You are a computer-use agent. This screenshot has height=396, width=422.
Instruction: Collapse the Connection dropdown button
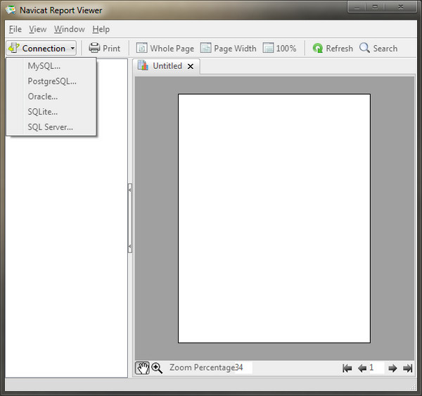tap(41, 49)
